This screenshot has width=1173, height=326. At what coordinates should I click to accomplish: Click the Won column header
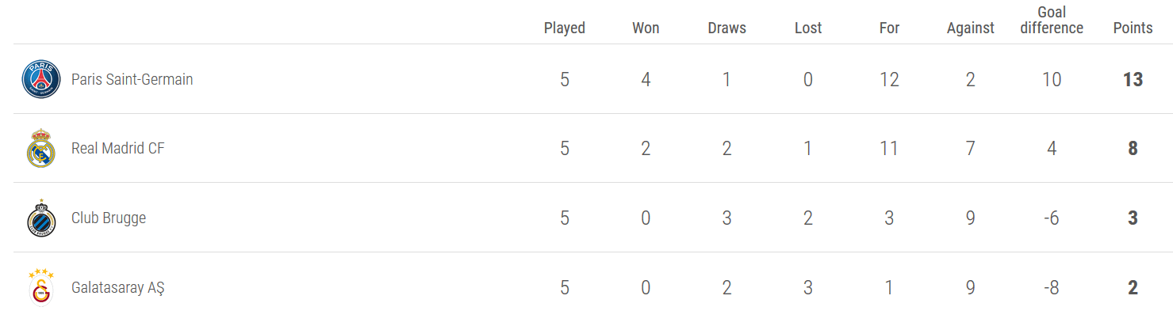click(x=646, y=28)
